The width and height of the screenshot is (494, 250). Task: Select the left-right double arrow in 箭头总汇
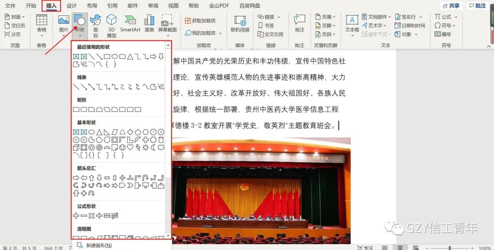point(107,178)
